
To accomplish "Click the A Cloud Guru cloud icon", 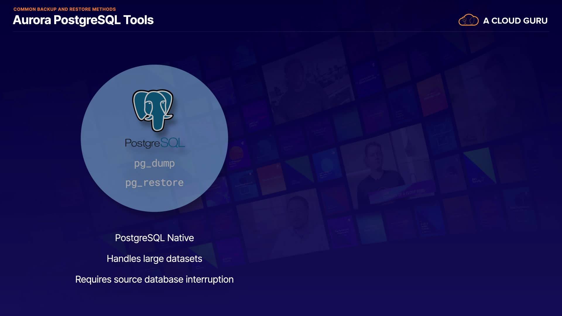I will tap(468, 20).
